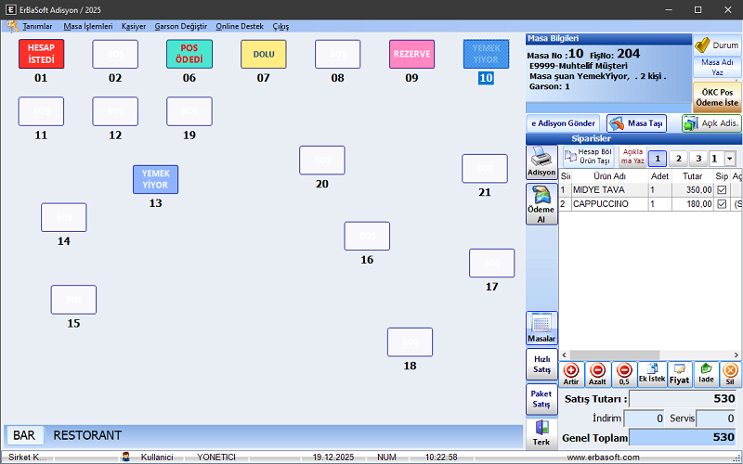
Task: Open the Garson Değiştir menu
Action: point(179,26)
